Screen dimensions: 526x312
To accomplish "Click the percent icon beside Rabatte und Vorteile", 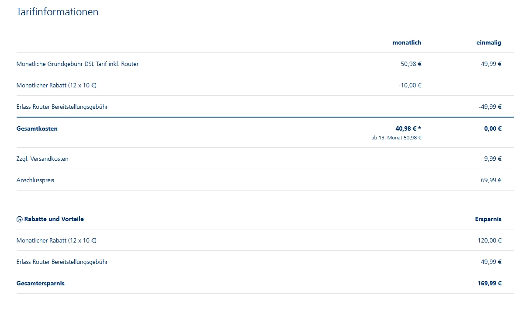I will (x=20, y=219).
